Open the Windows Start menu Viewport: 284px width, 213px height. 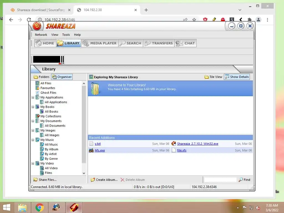7,207
